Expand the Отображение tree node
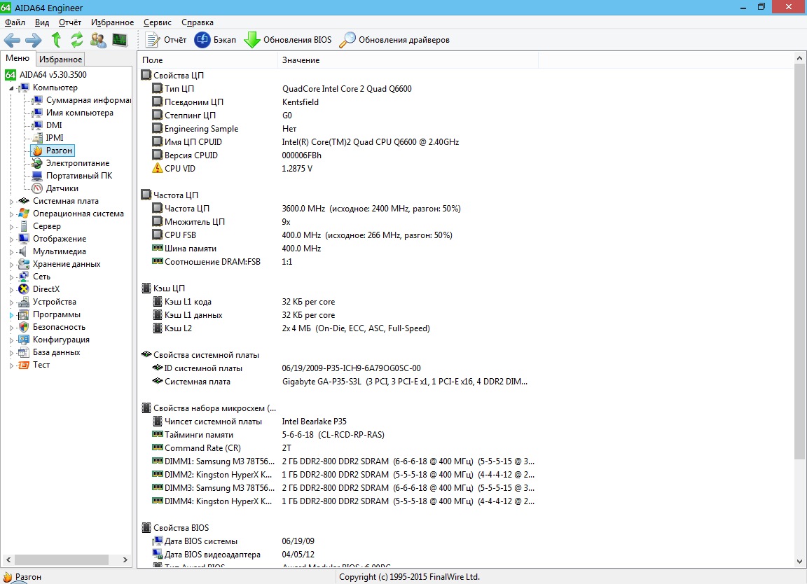Viewport: 807px width, 584px height. tap(11, 239)
